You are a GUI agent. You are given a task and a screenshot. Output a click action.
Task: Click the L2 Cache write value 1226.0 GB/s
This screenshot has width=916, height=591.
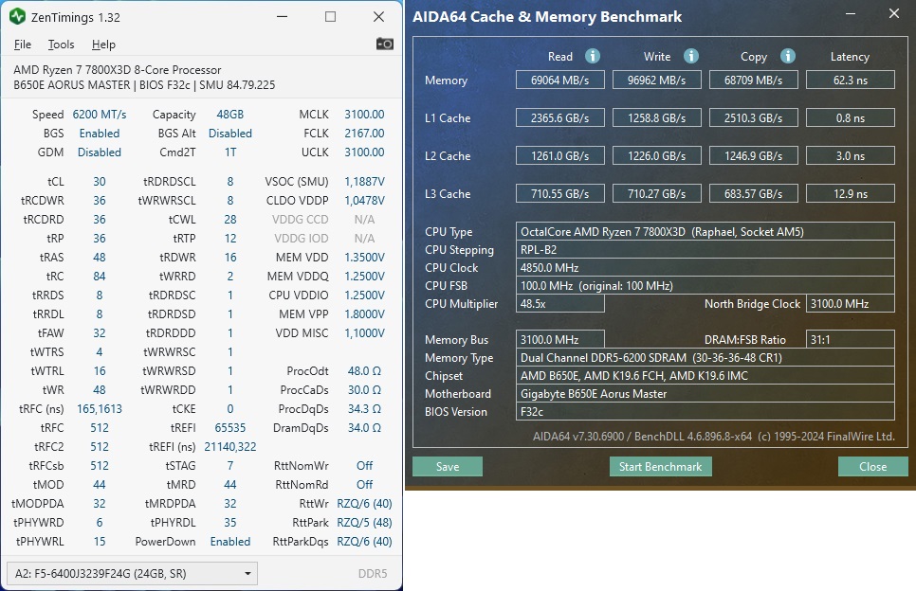656,155
